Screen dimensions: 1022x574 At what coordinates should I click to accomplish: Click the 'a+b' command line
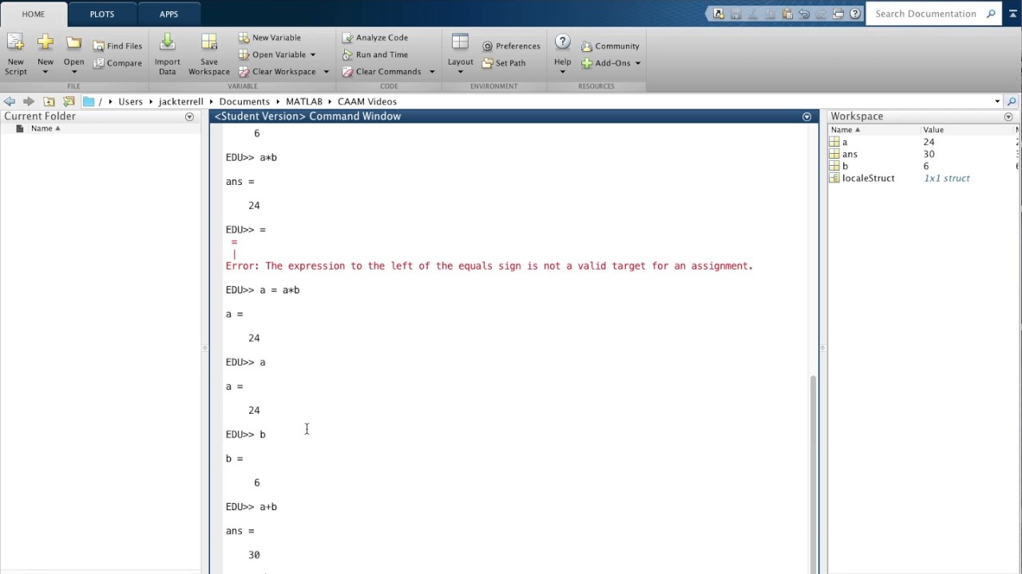click(252, 507)
